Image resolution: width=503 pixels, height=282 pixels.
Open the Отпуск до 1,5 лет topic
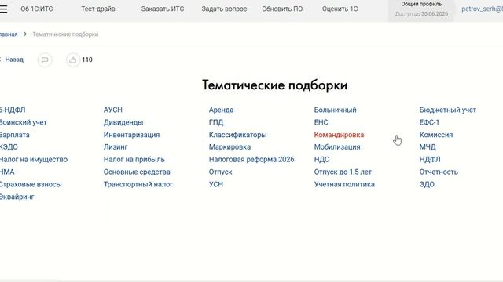(343, 172)
